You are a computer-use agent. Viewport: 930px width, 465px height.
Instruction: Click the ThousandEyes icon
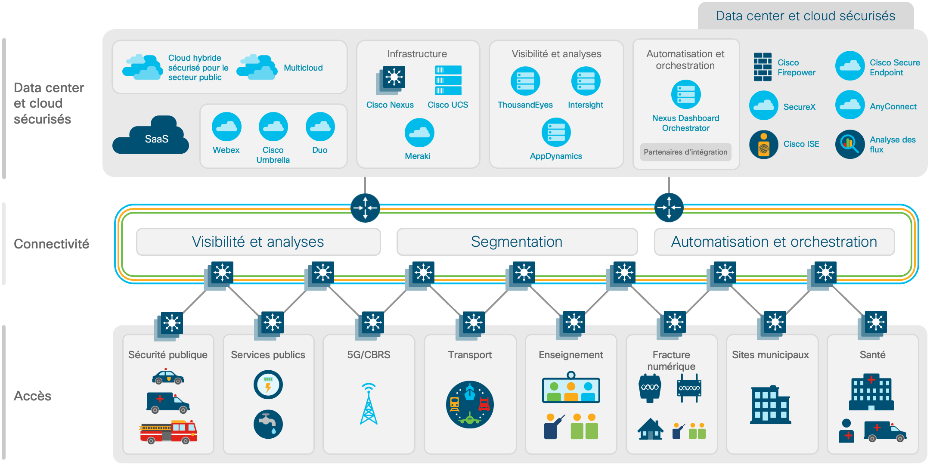[525, 81]
